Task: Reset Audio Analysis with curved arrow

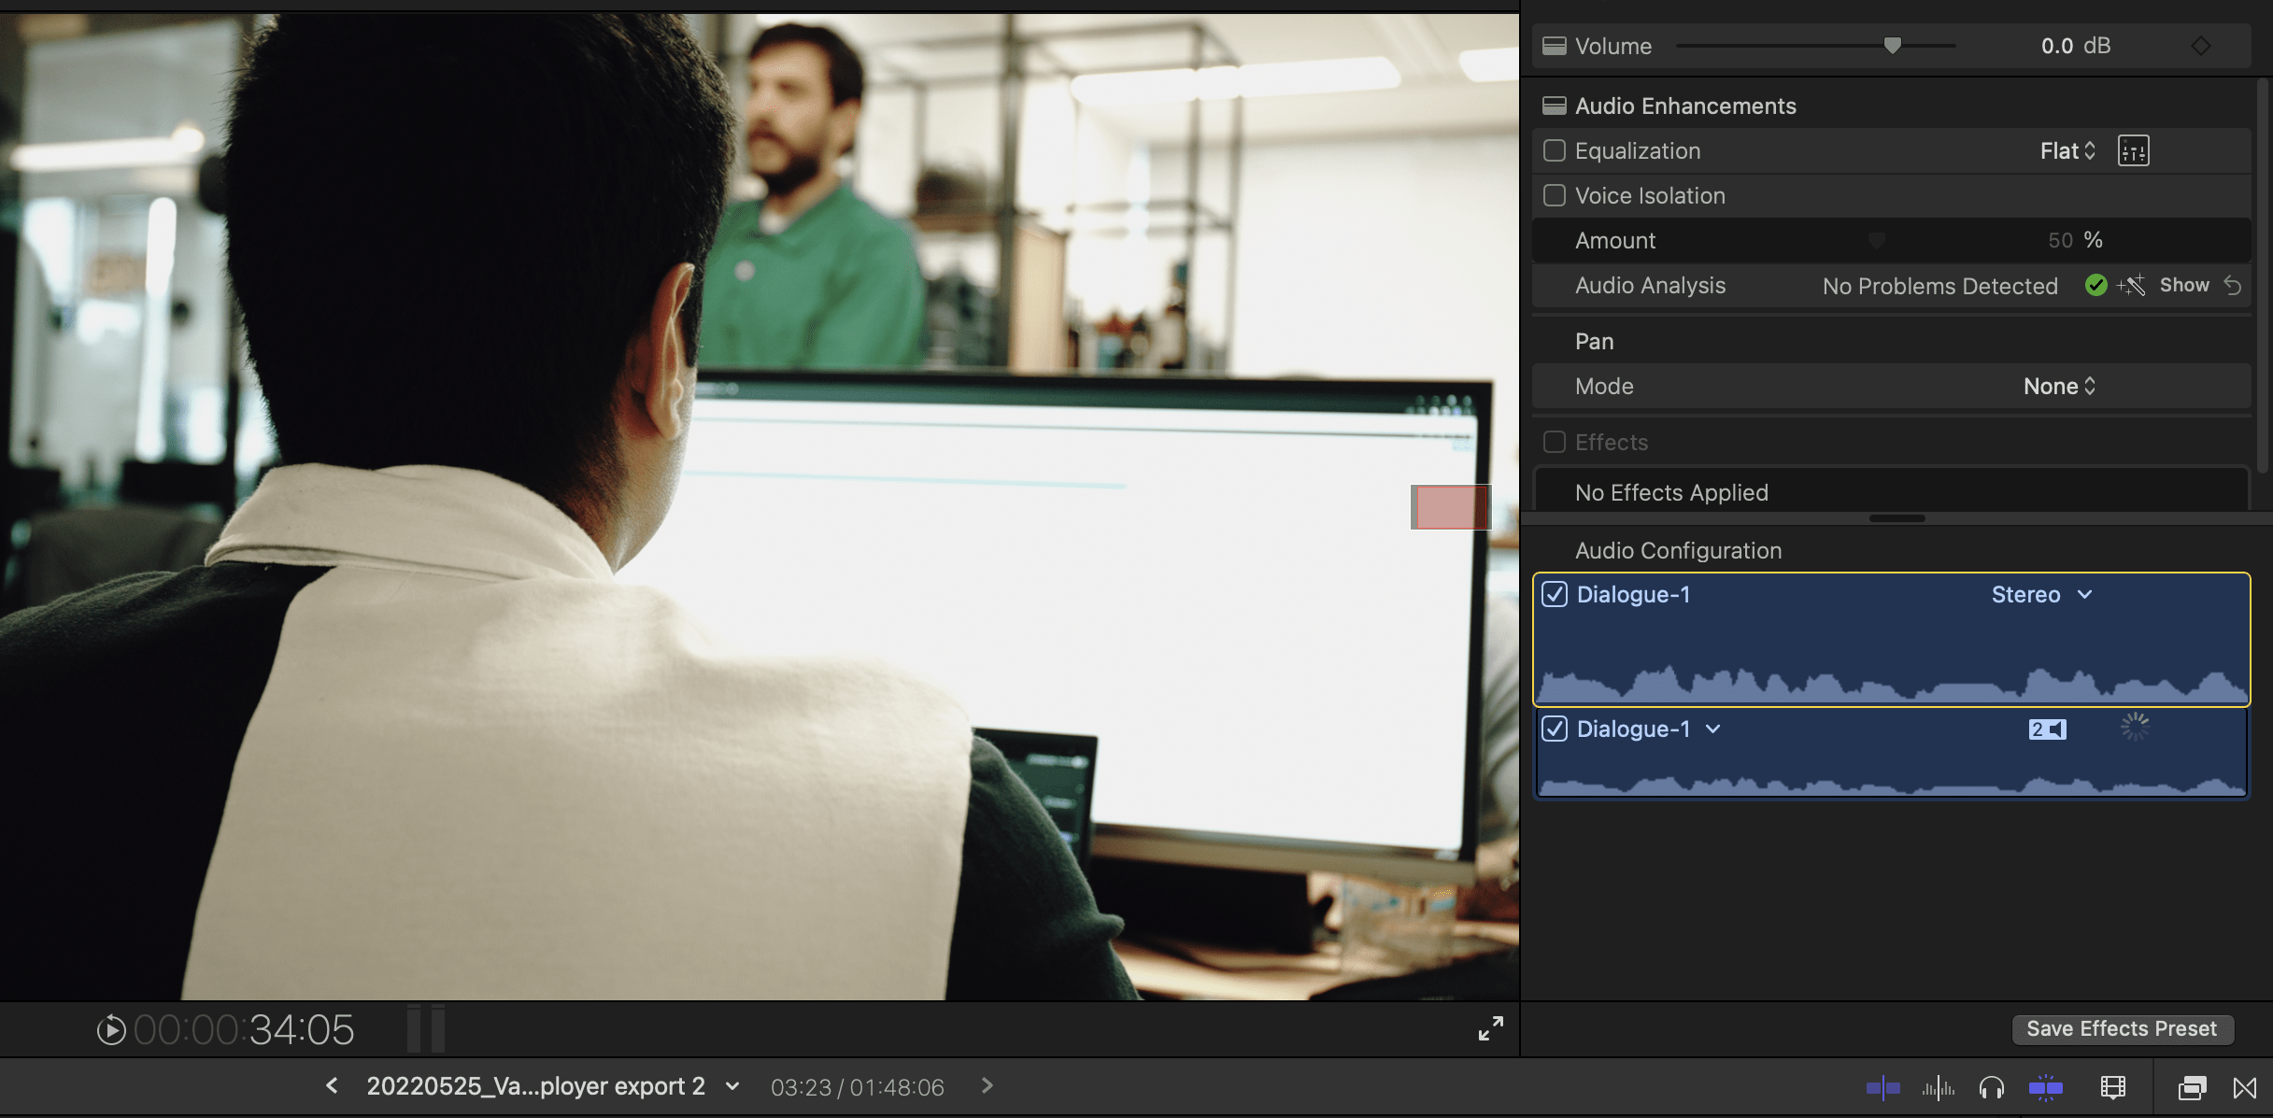Action: [x=2232, y=285]
